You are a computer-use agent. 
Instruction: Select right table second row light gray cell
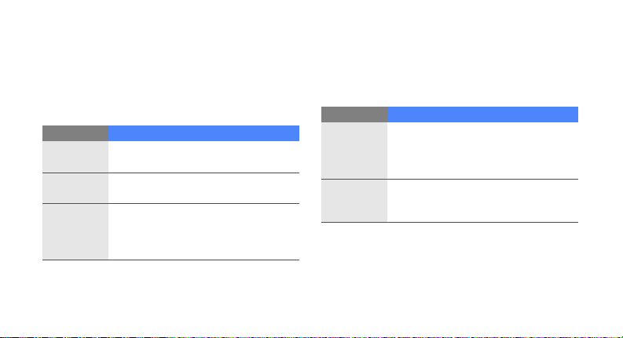click(x=354, y=201)
